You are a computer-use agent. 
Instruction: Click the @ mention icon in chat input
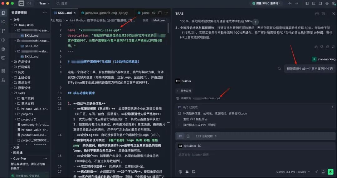pos(180,172)
